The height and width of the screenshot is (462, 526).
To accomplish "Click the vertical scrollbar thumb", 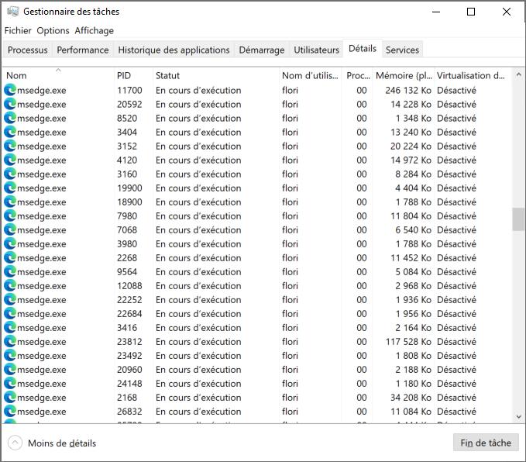I will (x=518, y=219).
